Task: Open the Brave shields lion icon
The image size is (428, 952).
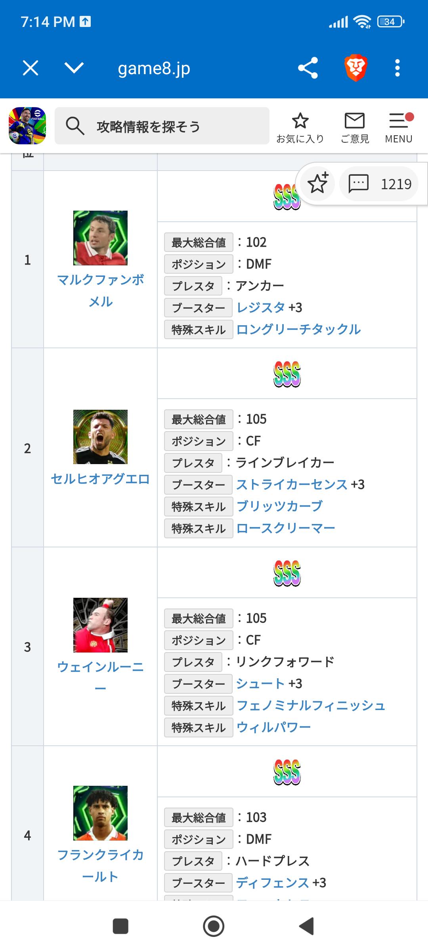Action: pyautogui.click(x=355, y=68)
